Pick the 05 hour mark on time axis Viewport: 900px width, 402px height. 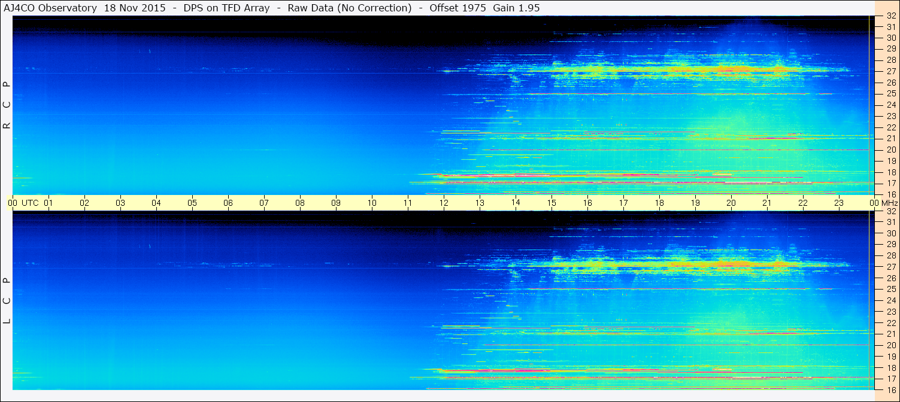192,203
